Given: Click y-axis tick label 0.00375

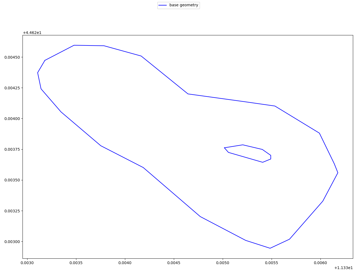Looking at the screenshot, I should 12,149.
